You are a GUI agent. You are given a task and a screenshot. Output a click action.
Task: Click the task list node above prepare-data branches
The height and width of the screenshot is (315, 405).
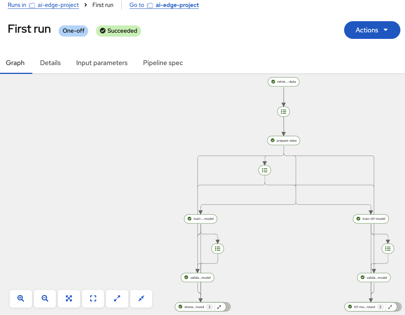point(264,170)
